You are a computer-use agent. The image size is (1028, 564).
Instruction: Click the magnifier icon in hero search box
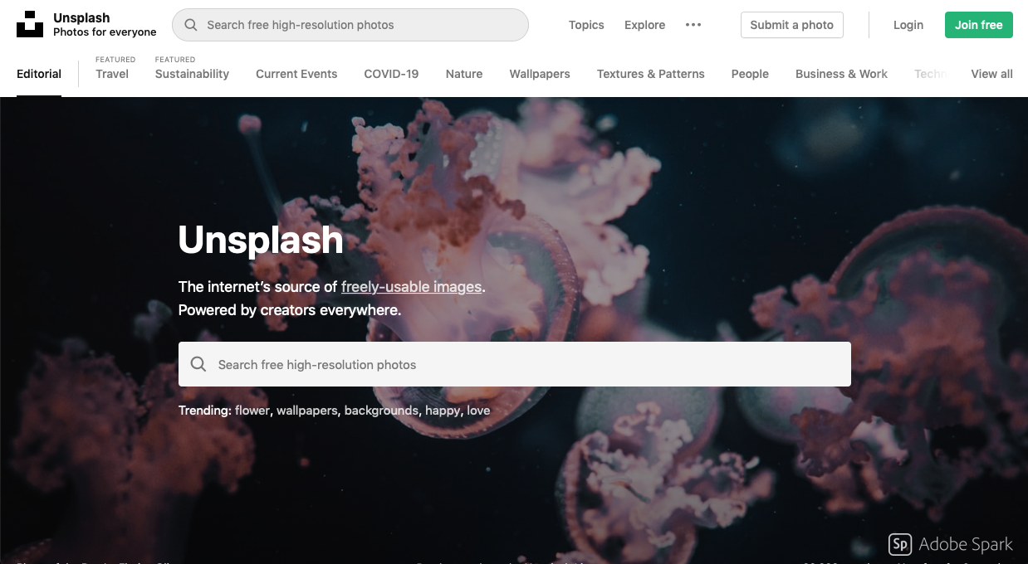(198, 364)
